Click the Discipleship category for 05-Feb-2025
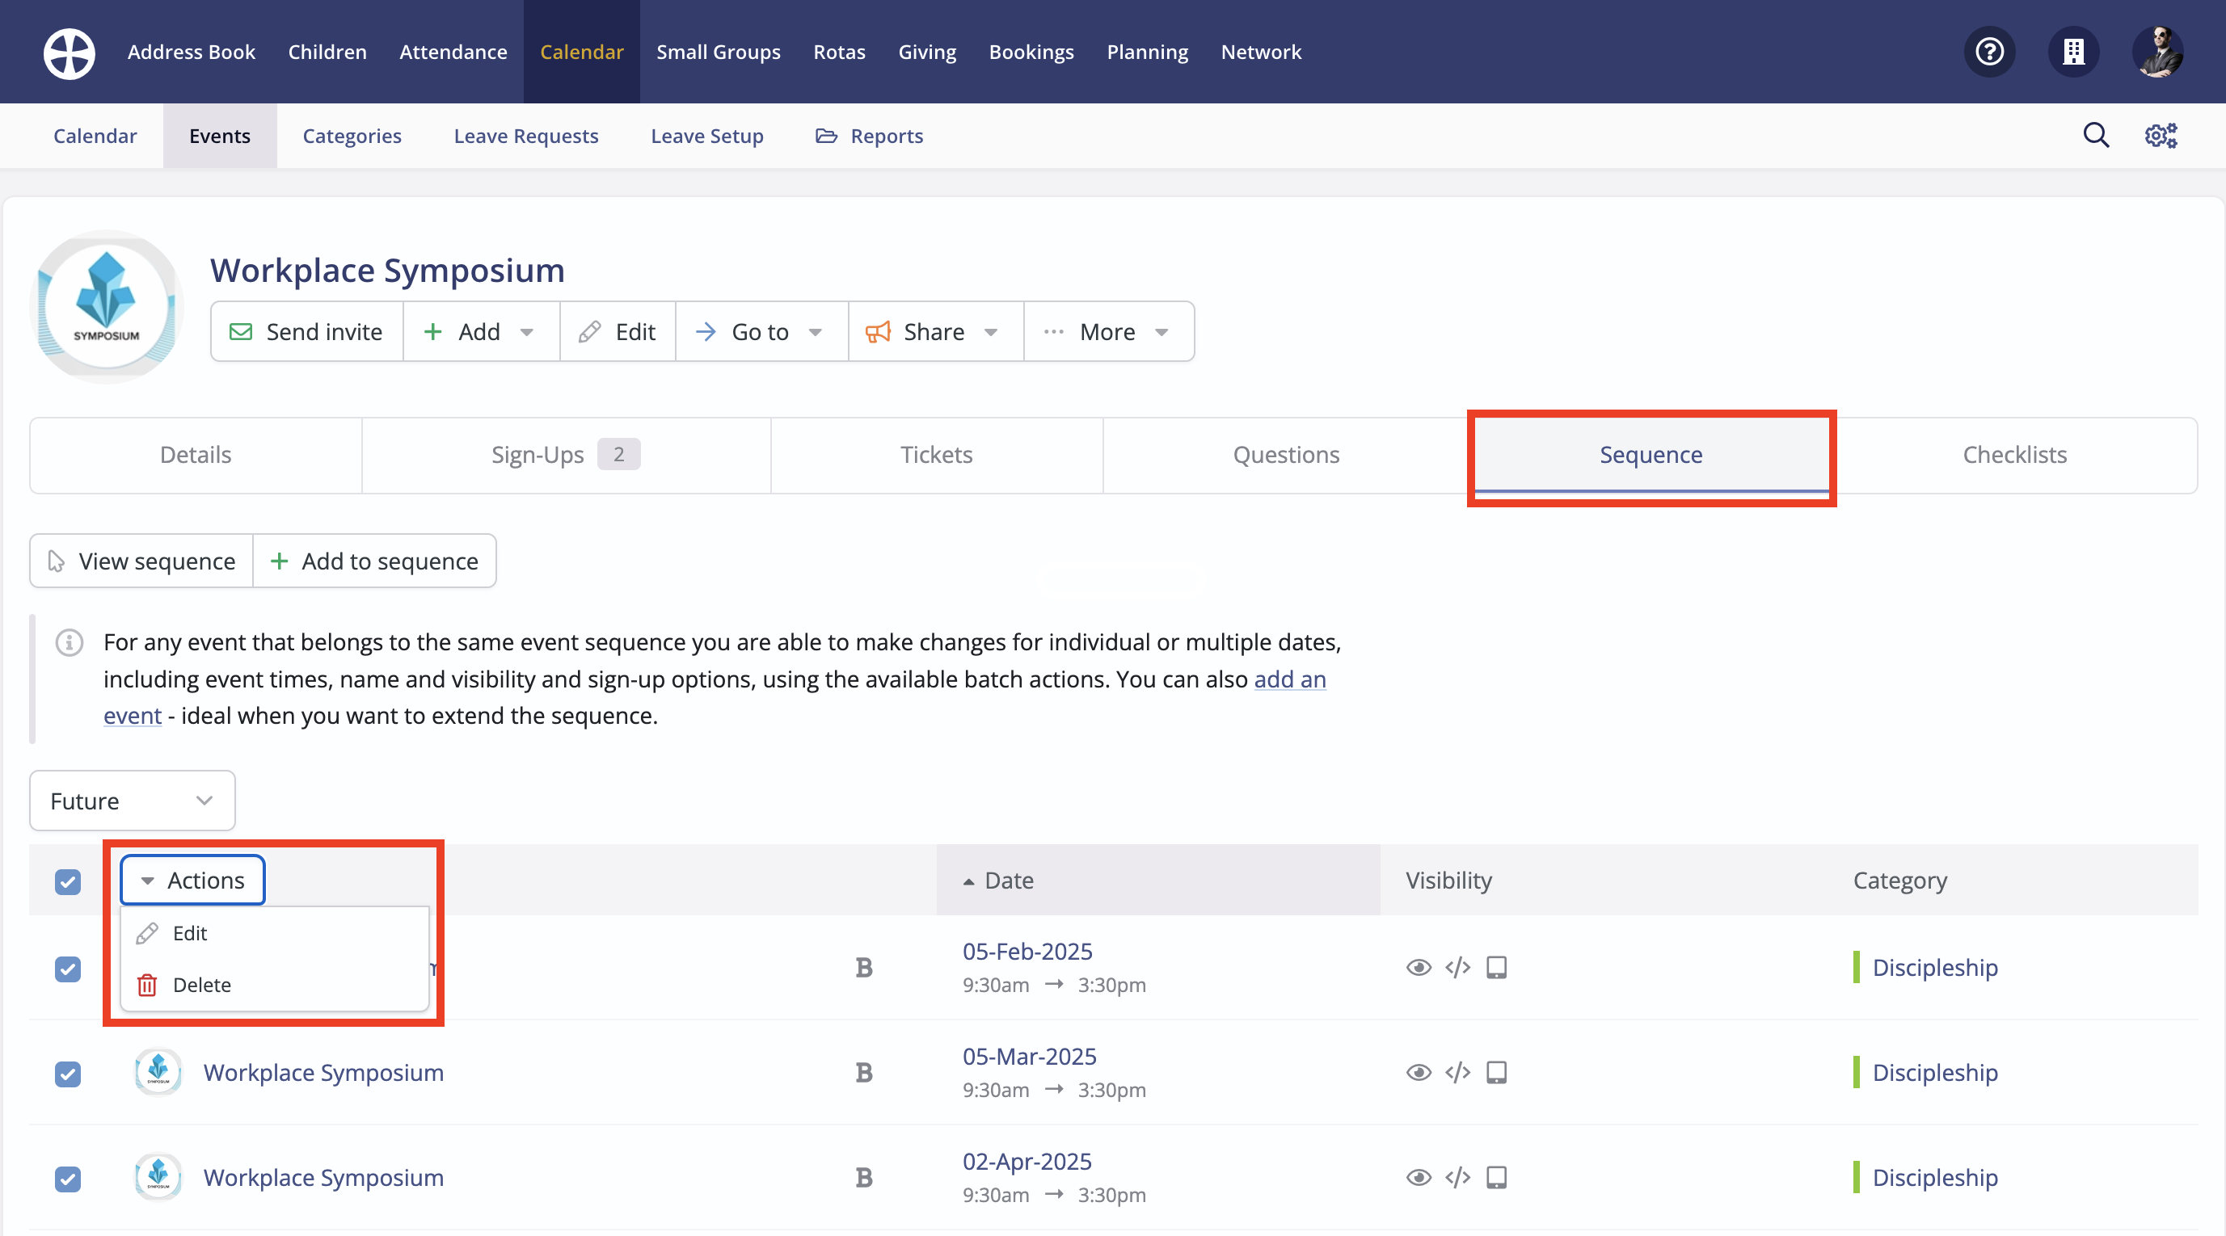The image size is (2226, 1236). [1935, 967]
